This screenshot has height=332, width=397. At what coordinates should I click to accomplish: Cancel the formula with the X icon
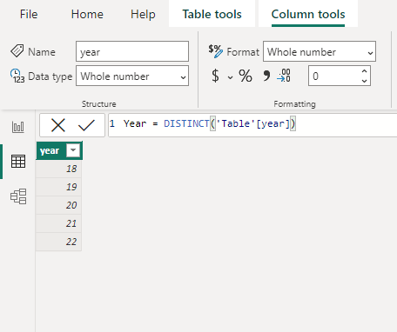(x=58, y=125)
